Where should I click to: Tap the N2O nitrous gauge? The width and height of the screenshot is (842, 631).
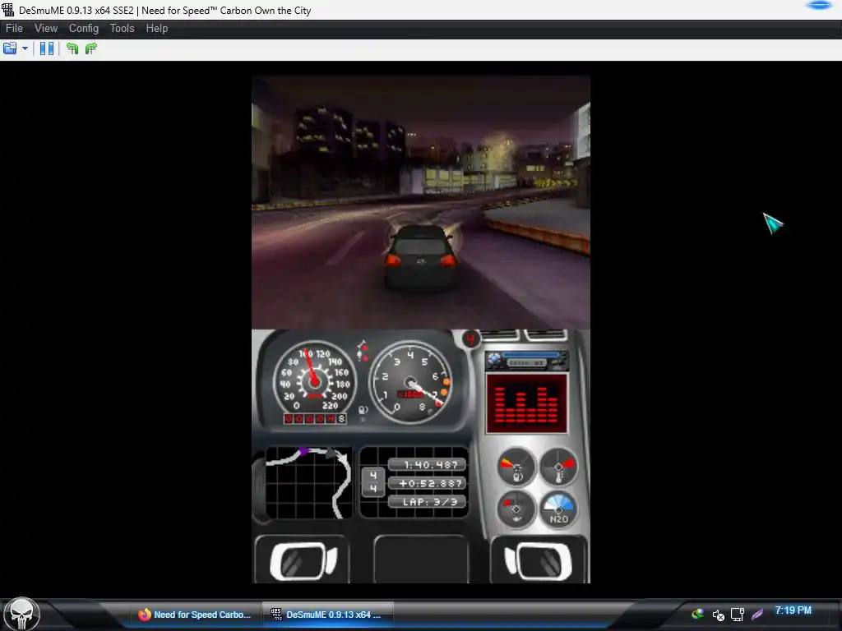(558, 509)
